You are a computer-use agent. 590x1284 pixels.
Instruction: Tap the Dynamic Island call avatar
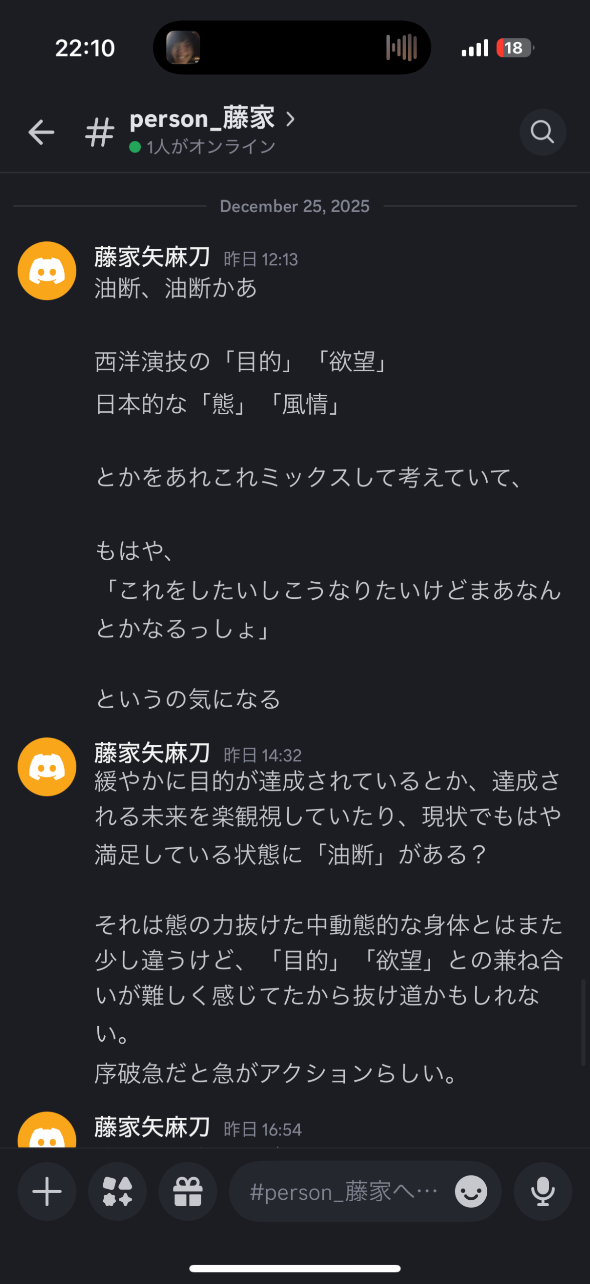click(183, 48)
